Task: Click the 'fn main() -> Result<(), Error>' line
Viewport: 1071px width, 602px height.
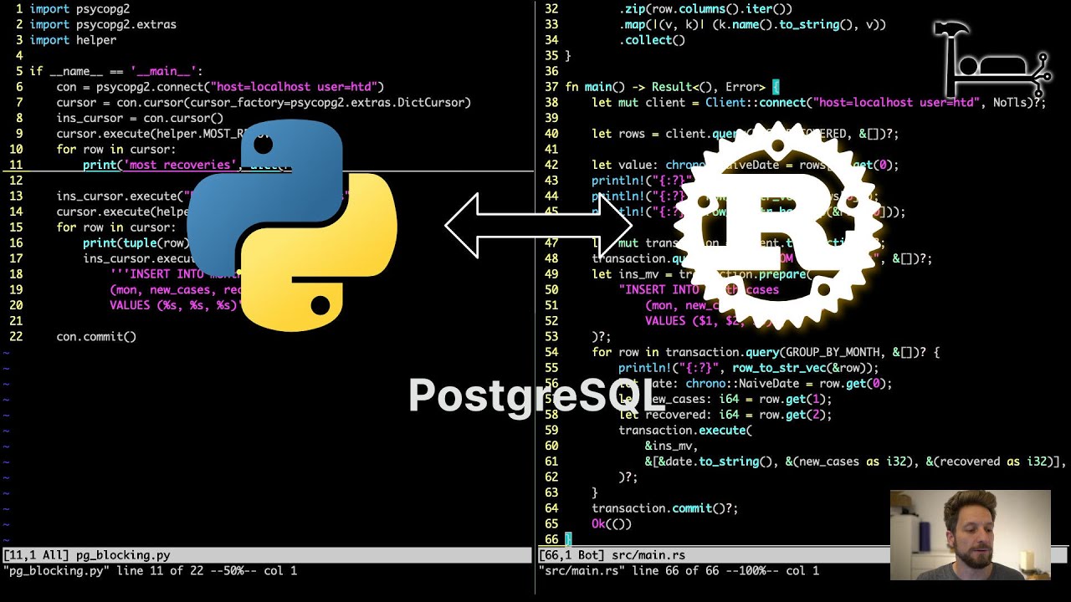Action: tap(672, 87)
